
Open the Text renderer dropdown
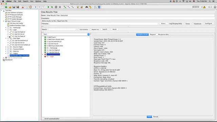[x=88, y=34]
